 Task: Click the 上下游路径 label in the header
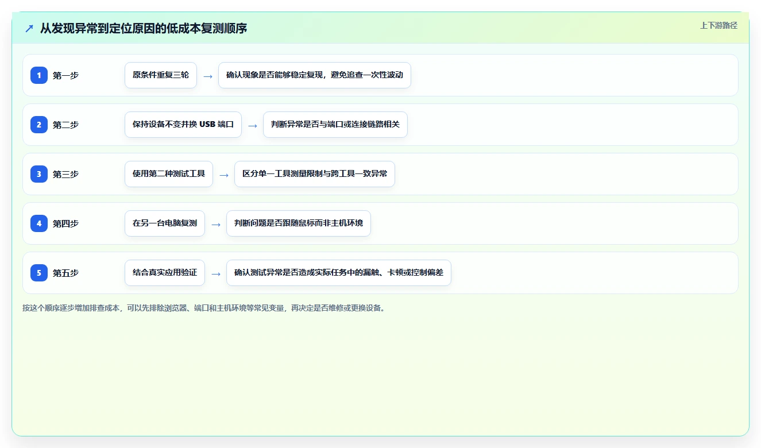718,25
